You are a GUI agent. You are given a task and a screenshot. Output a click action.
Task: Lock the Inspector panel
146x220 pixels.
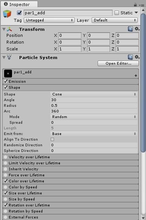[135, 5]
